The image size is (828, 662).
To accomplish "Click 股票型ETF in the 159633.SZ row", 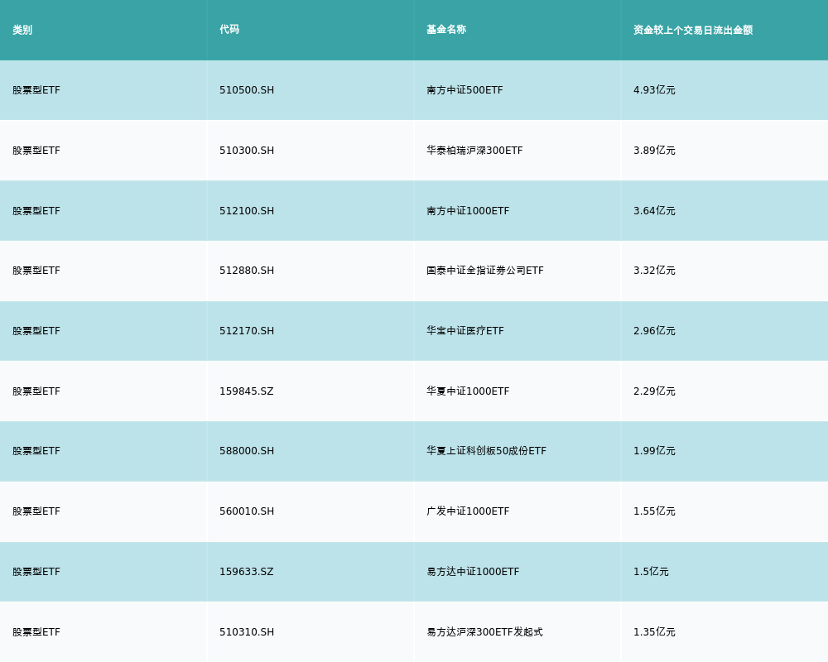I will point(36,572).
